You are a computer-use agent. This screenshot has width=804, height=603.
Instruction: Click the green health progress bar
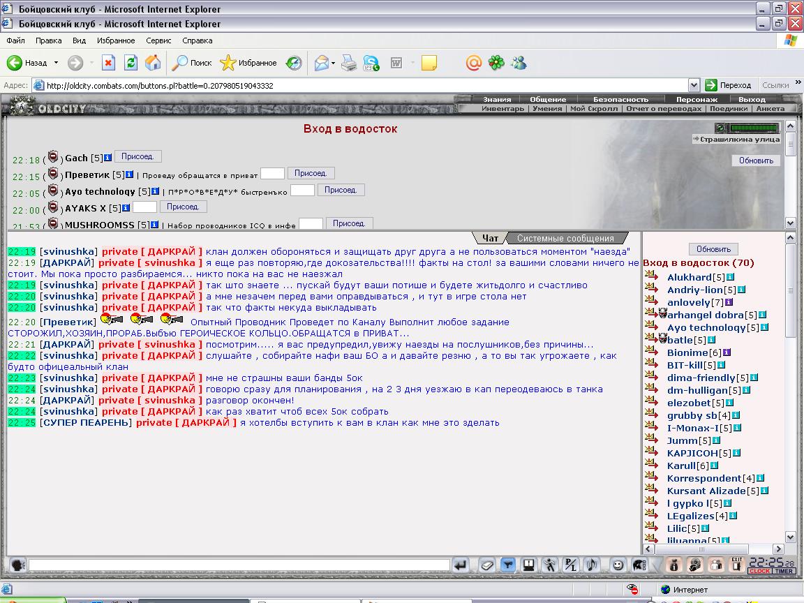tap(754, 128)
